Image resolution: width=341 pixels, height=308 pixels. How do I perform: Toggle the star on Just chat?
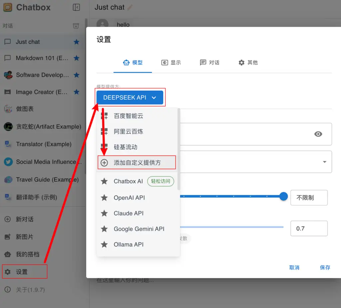[x=77, y=42]
